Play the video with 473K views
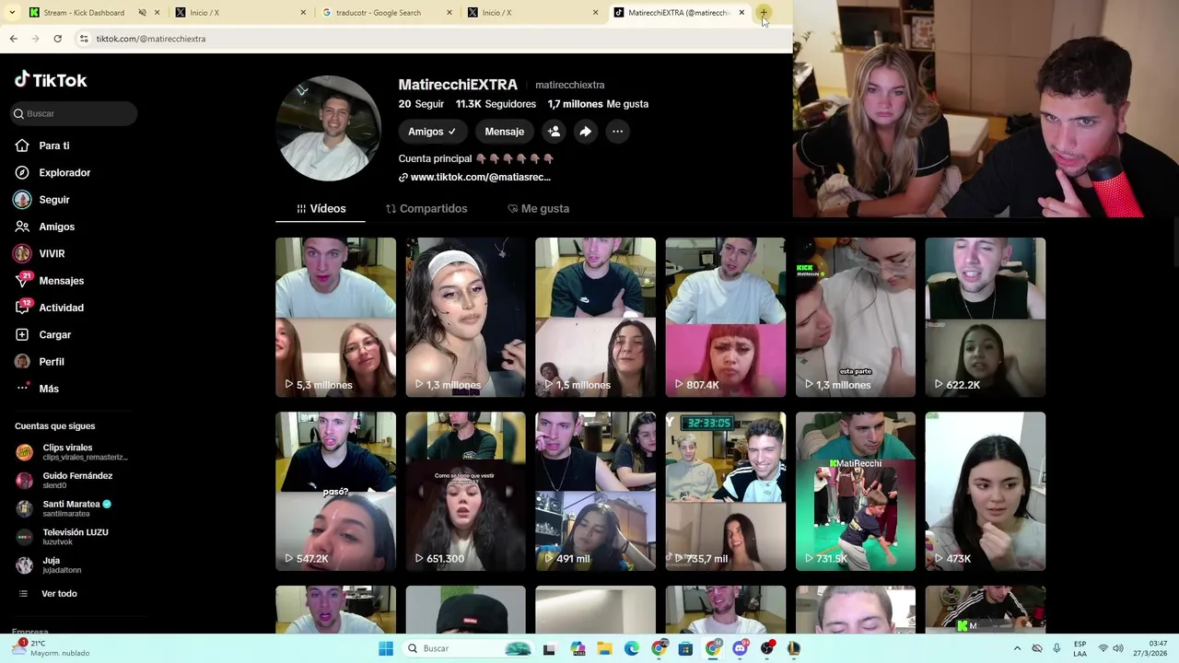Viewport: 1179px width, 663px height. [985, 491]
